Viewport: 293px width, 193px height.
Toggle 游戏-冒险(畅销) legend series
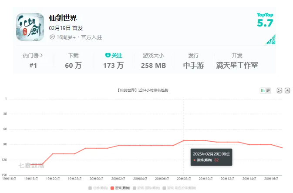pos(146,188)
